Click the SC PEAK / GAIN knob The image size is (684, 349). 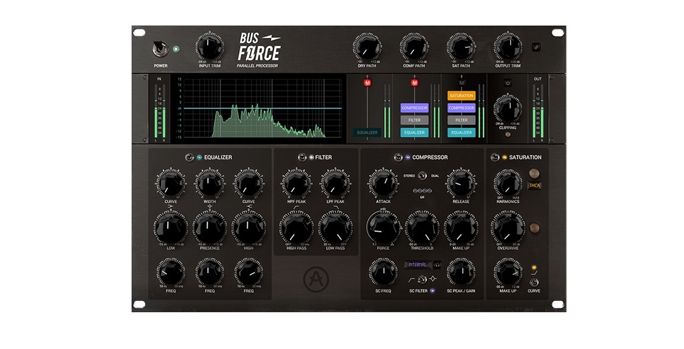[x=461, y=272]
